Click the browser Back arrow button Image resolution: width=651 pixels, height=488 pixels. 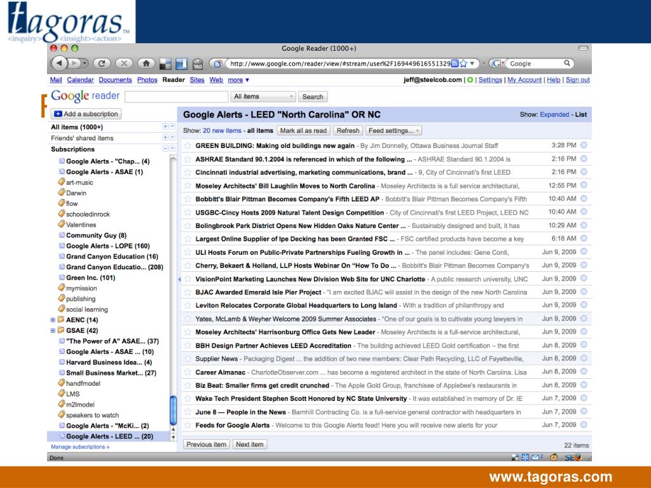pos(59,64)
